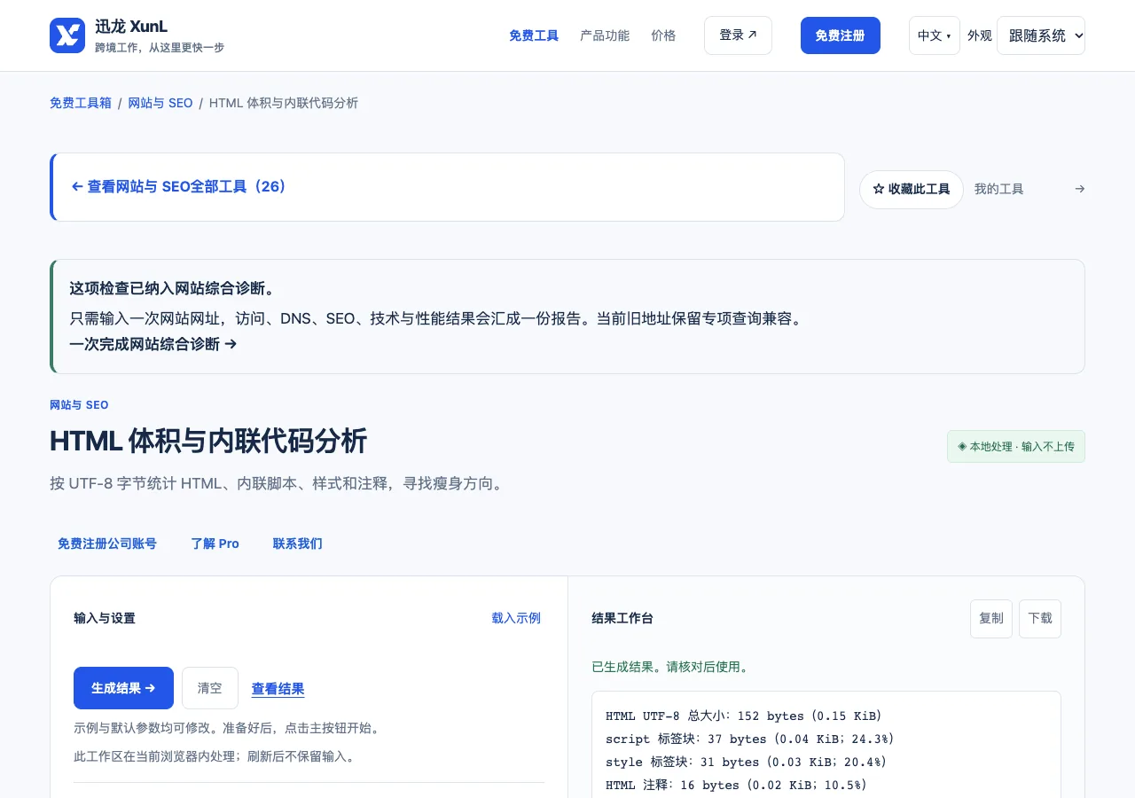
Task: Click the 清空 button
Action: 210,688
